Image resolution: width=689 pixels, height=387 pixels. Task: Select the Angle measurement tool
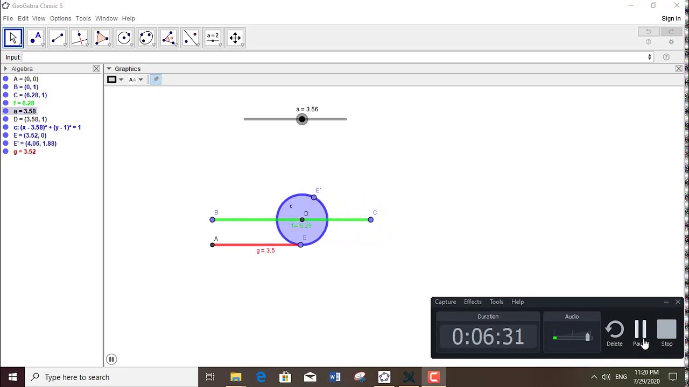point(168,38)
